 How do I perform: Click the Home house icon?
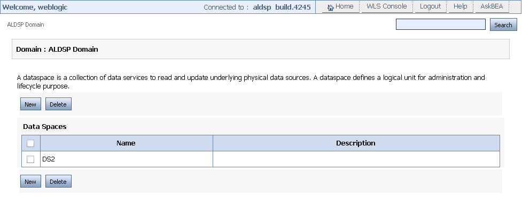click(x=331, y=7)
